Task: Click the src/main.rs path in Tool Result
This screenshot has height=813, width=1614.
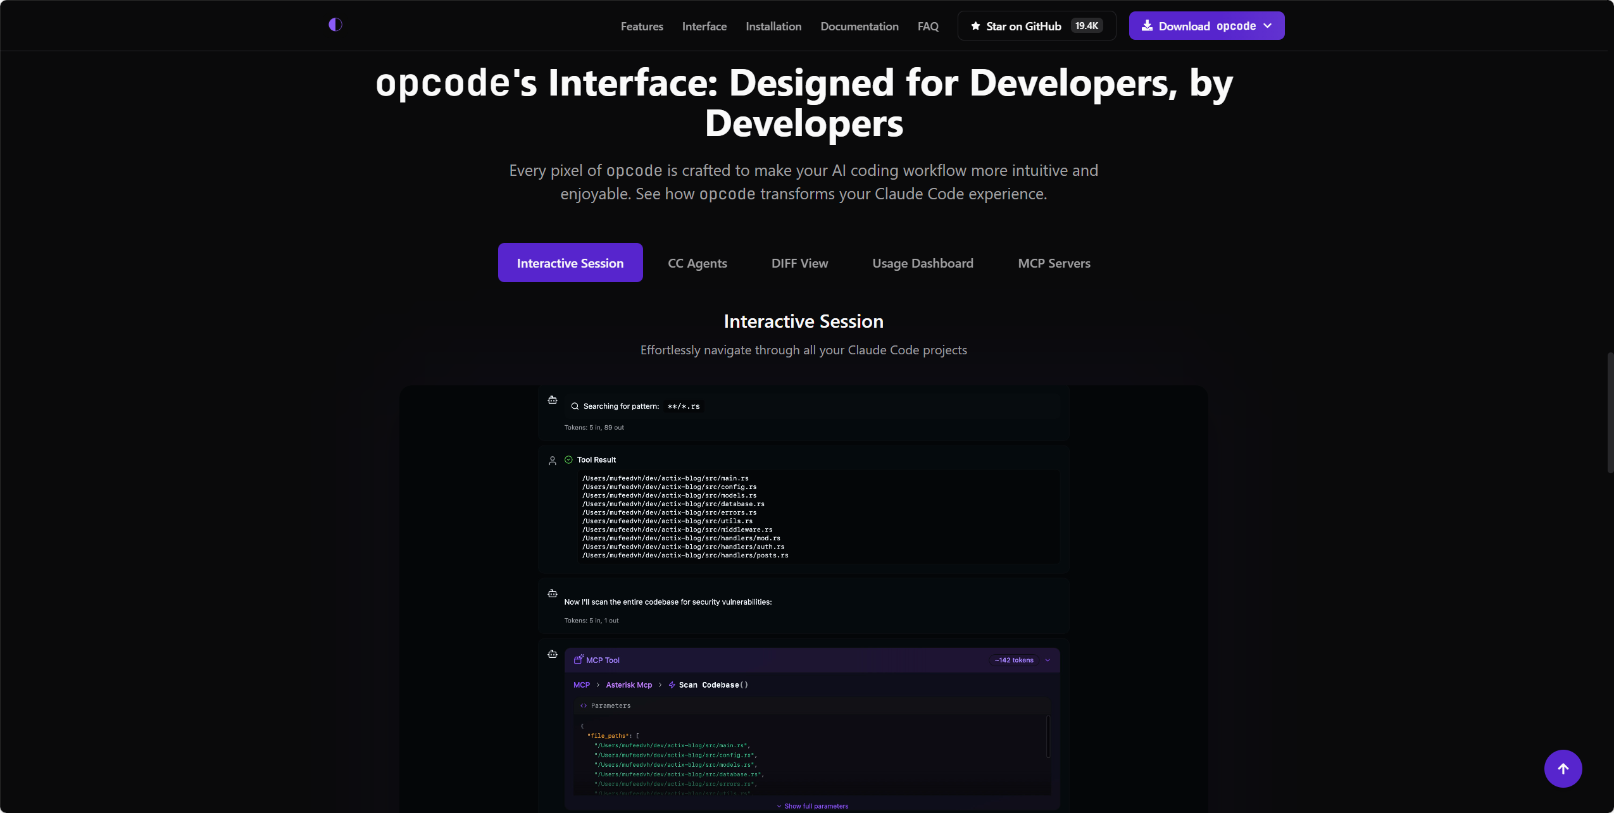Action: pyautogui.click(x=665, y=478)
